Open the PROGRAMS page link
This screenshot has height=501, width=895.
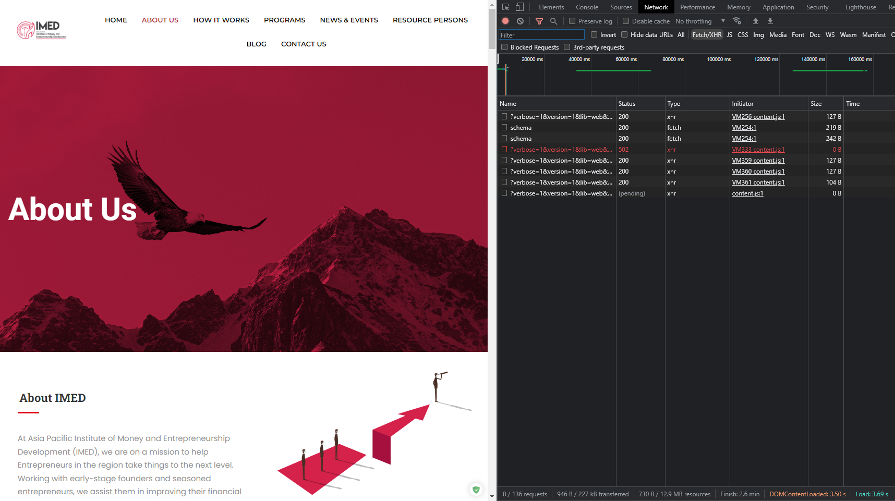pyautogui.click(x=285, y=20)
